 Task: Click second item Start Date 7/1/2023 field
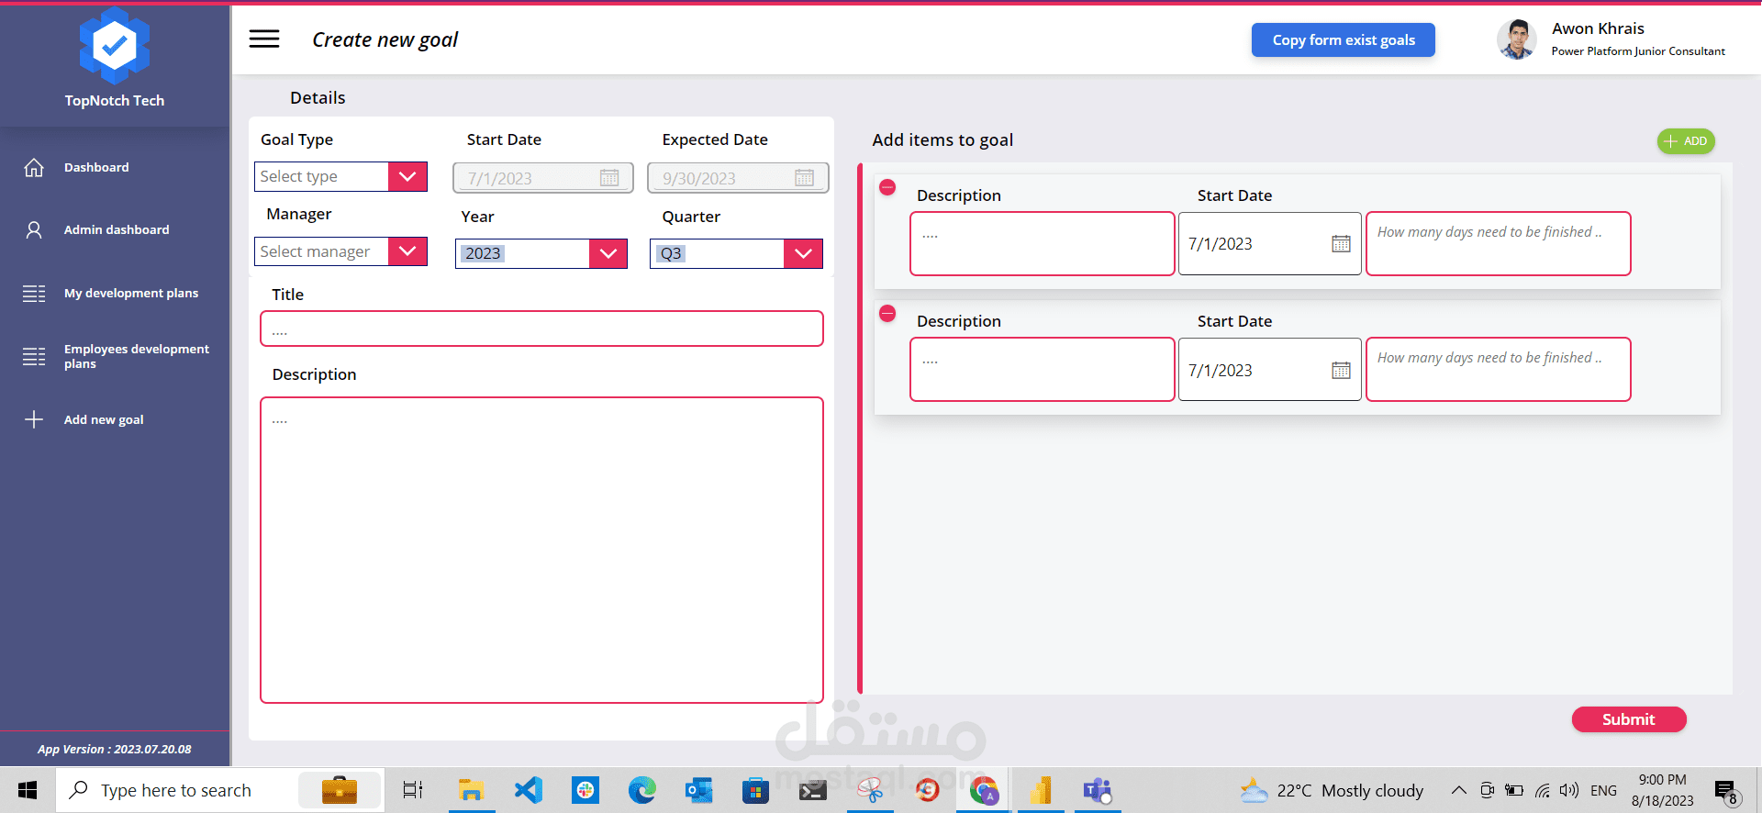click(x=1269, y=370)
